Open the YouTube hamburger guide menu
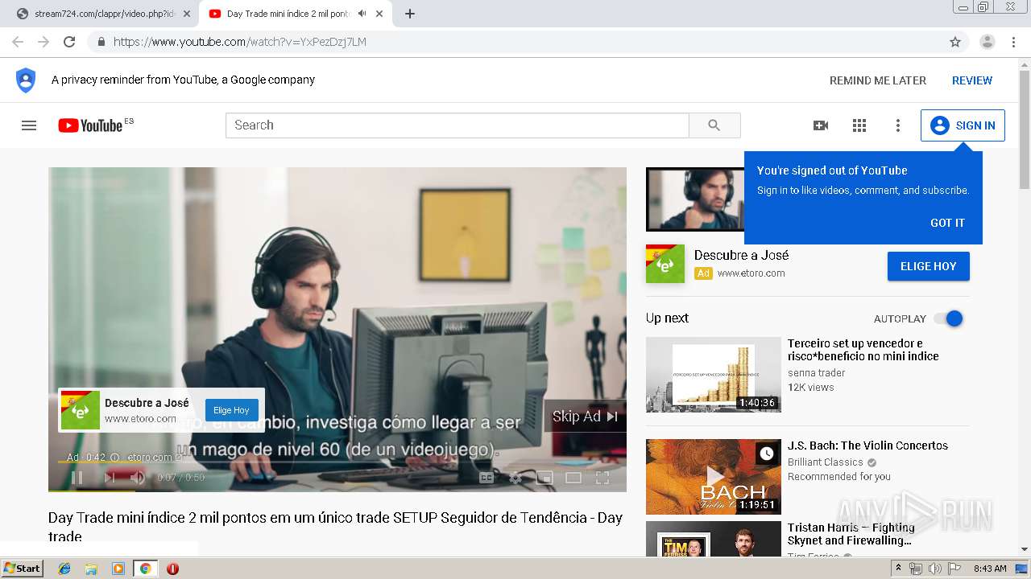 point(29,125)
